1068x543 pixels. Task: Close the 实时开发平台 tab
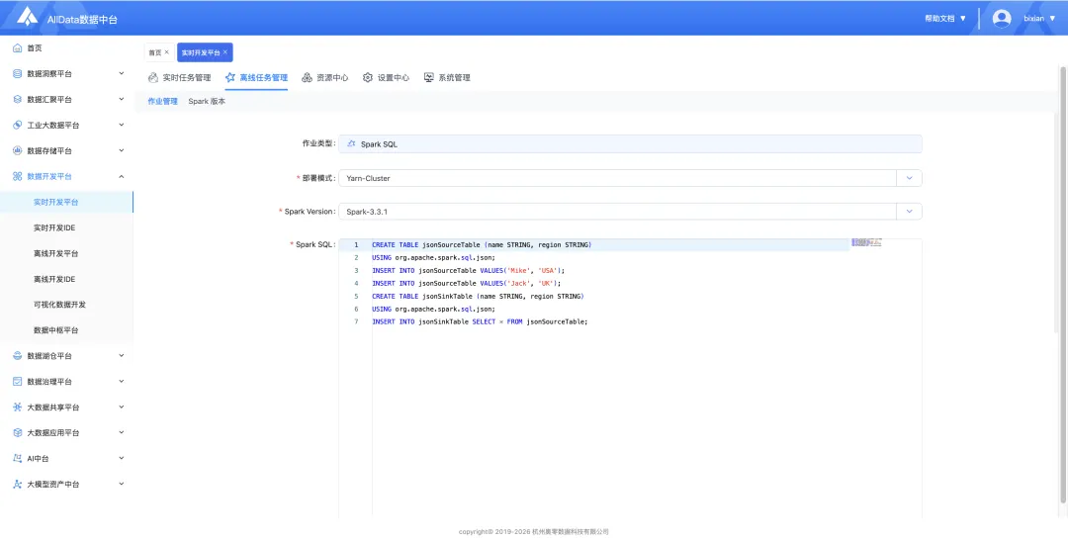pos(225,51)
